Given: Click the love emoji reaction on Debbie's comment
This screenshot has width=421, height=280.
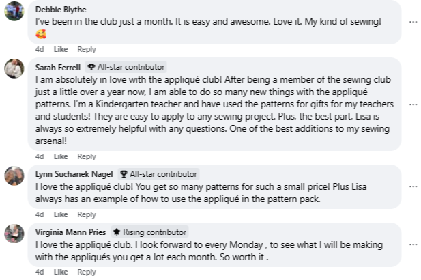Looking at the screenshot, I should tap(40, 35).
